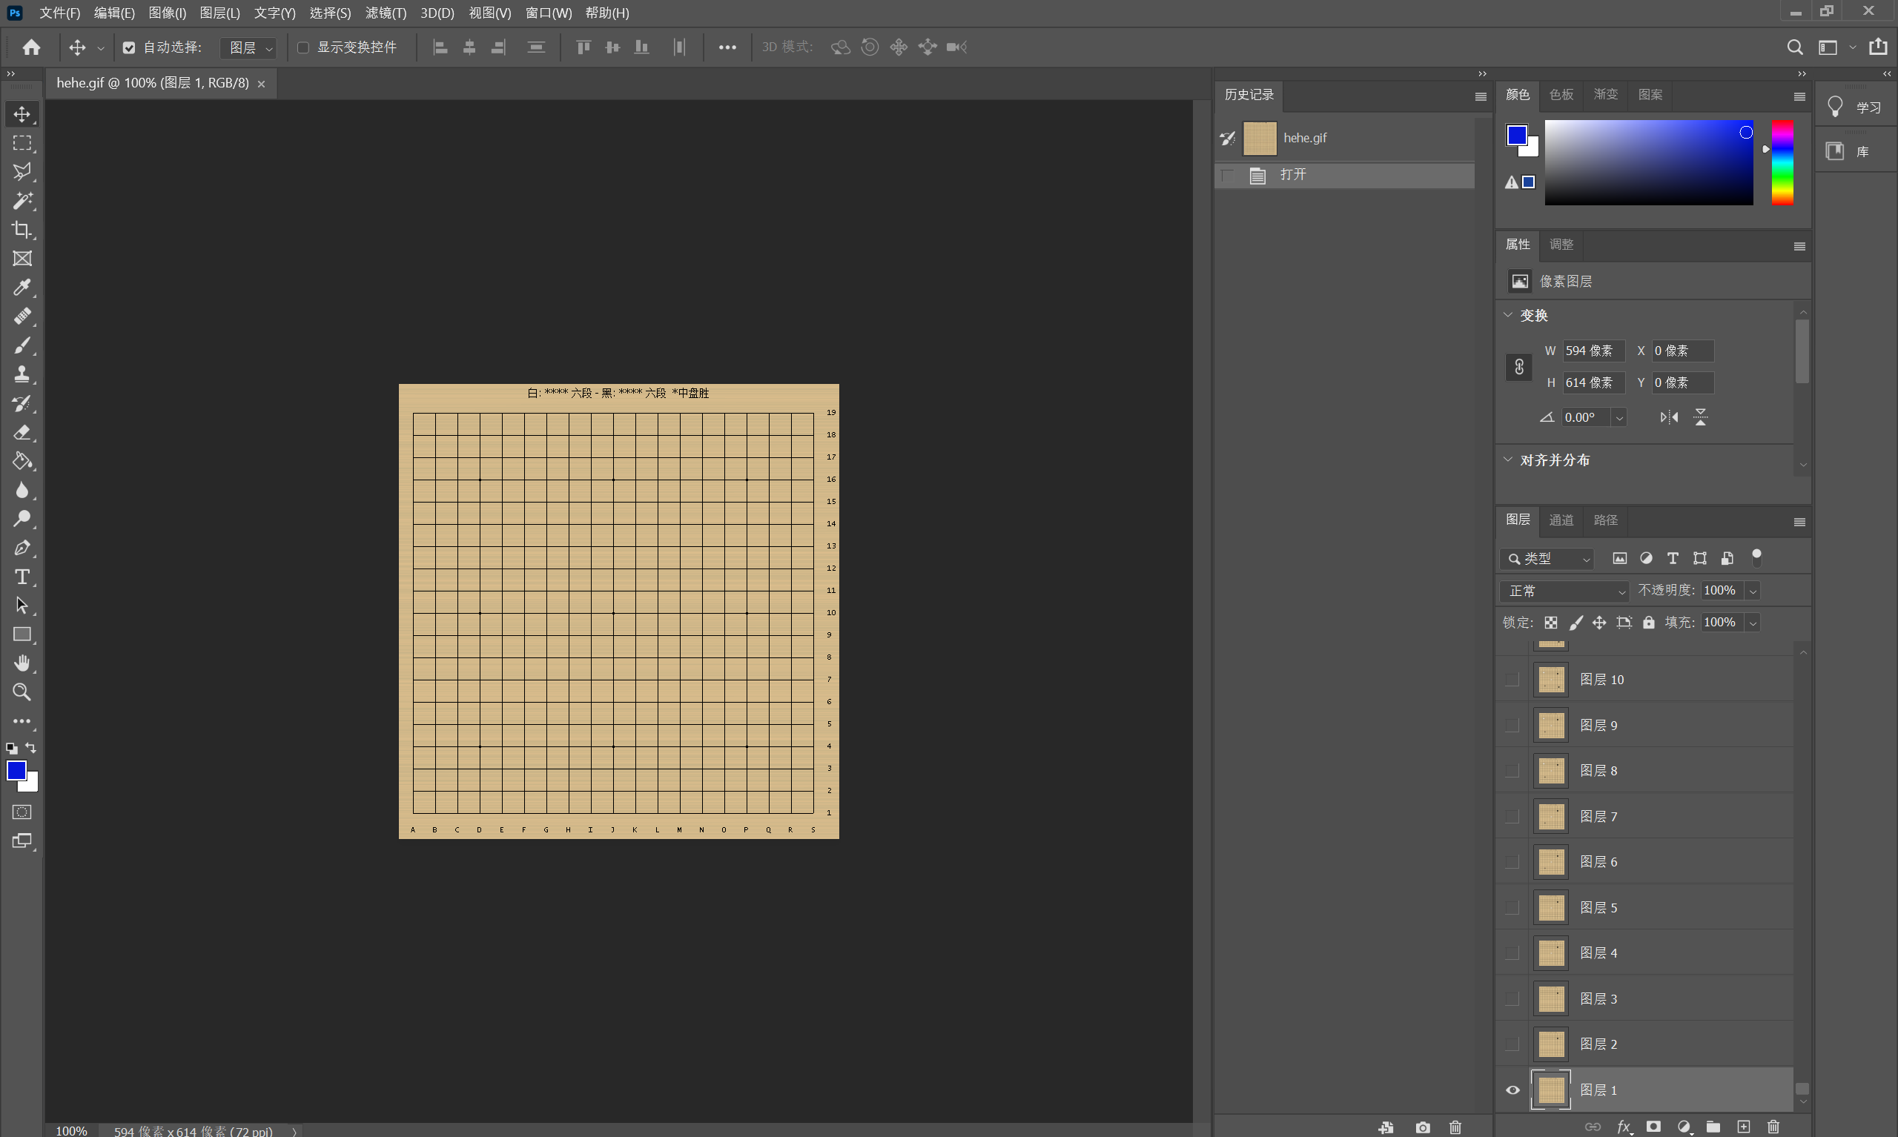The image size is (1898, 1137).
Task: Select the Pen tool
Action: [x=22, y=548]
